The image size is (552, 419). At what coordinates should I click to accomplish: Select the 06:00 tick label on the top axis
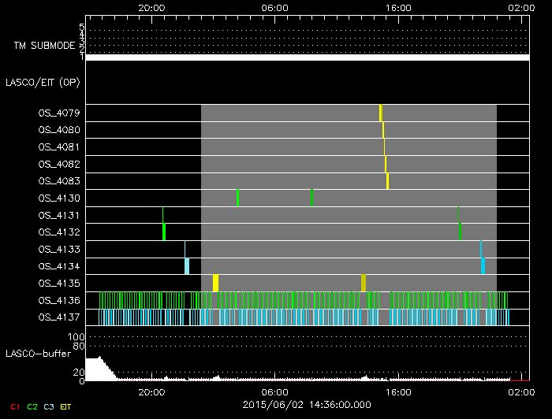point(274,8)
